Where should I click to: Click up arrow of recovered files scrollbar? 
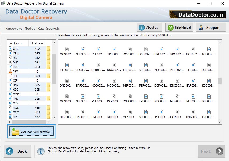pyautogui.click(x=219, y=42)
